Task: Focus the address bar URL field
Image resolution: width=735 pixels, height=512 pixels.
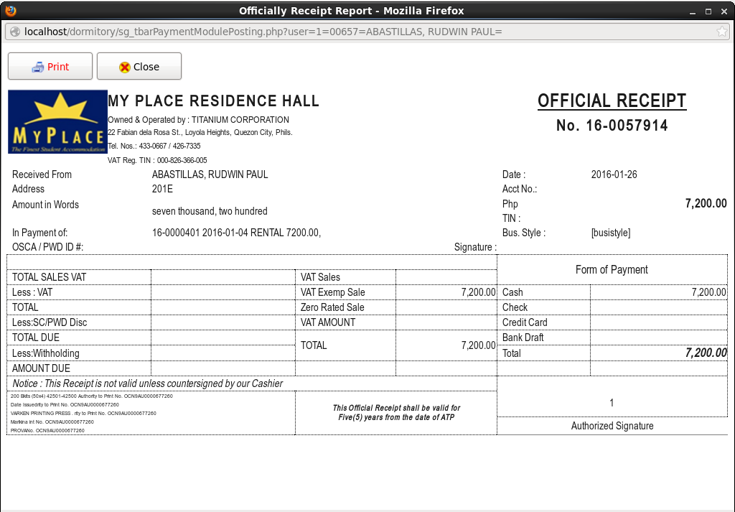Action: pyautogui.click(x=359, y=32)
